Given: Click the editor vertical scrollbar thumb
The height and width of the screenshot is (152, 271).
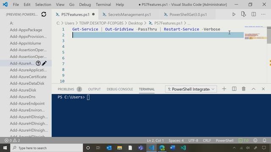Looking at the screenshot, I should click(x=269, y=35).
